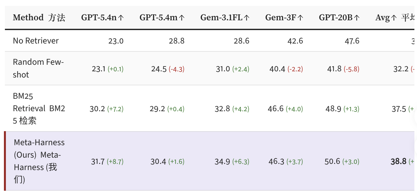Click the Gem-3F column header
417x191 pixels.
pyautogui.click(x=284, y=18)
